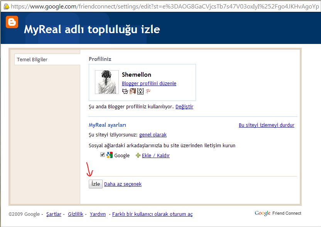
Task: Click the MyReal adlı topluluğu izle title
Action: point(92,29)
